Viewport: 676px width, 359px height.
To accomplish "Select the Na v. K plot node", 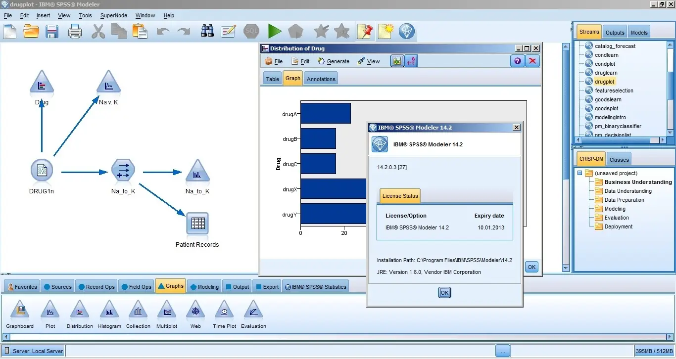I will click(108, 83).
